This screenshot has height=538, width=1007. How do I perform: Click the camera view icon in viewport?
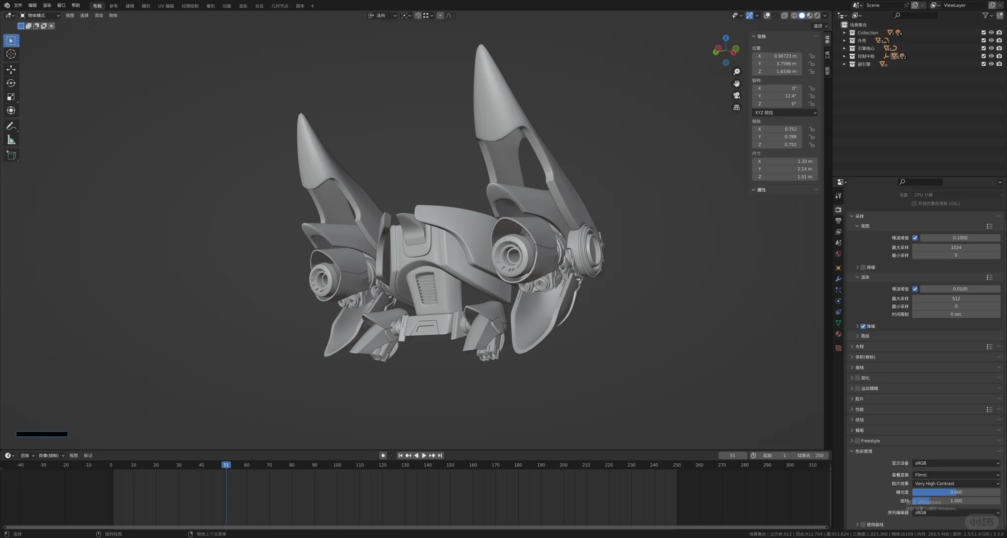[x=737, y=96]
